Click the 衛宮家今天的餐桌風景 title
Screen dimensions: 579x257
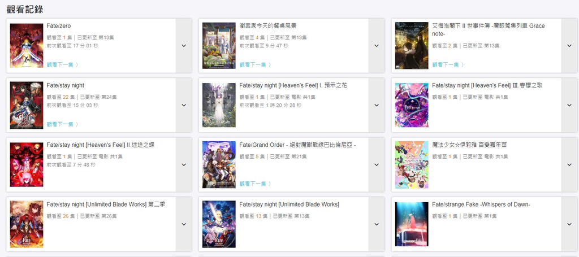(267, 26)
